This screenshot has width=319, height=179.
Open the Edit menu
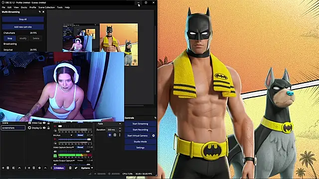9,7
